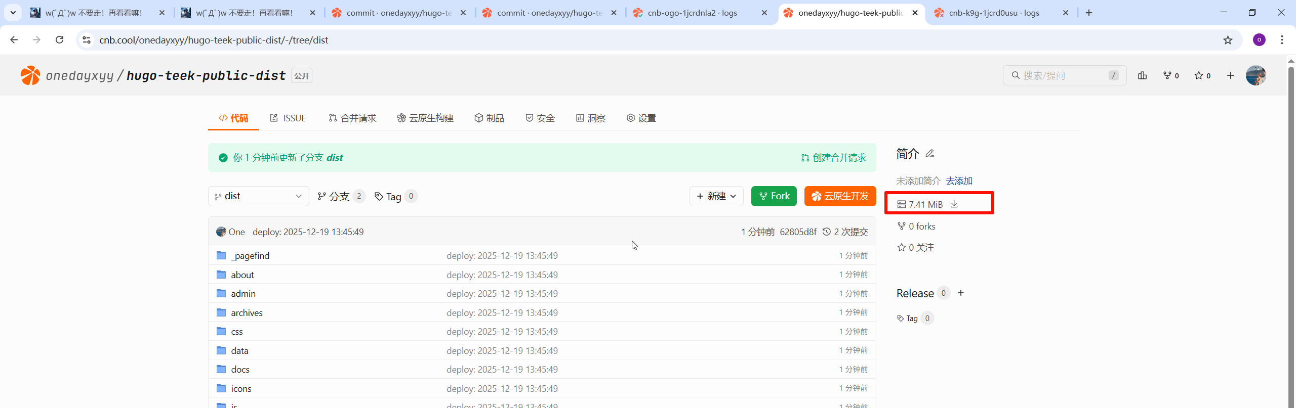This screenshot has height=408, width=1296.
Task: Expand the dist branch selector
Action: click(x=258, y=196)
